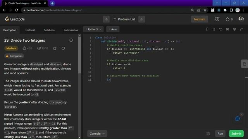
Task: Click browser forward arrow
Action: pyautogui.click(x=10, y=10)
